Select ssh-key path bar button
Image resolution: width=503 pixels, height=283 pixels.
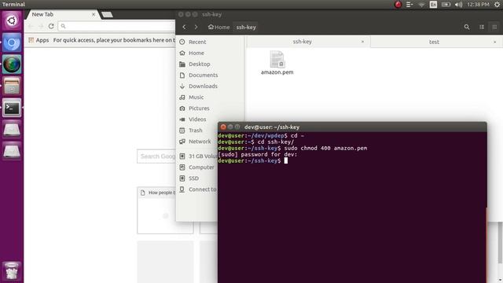[x=246, y=28]
